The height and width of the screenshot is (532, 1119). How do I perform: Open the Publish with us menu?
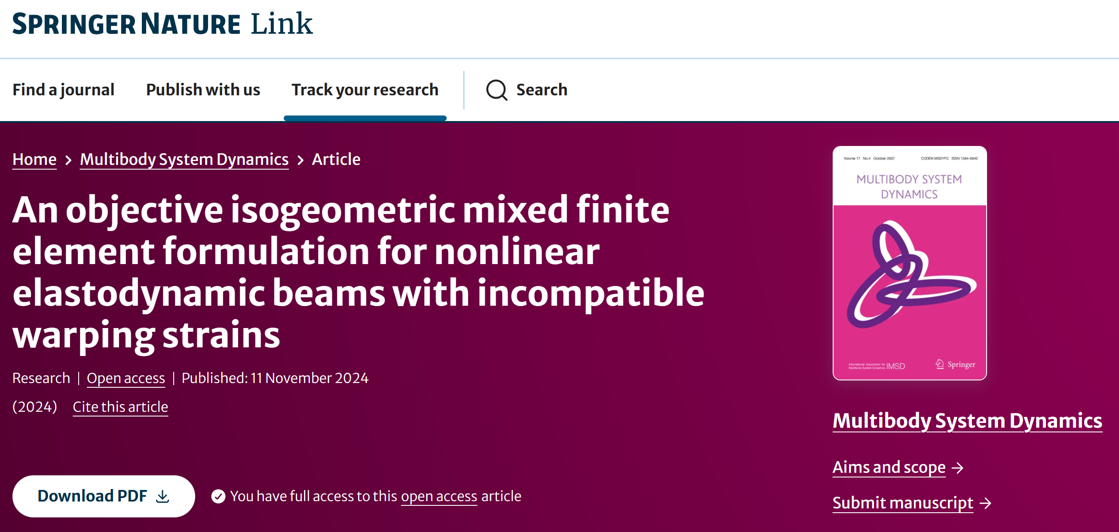coord(203,90)
